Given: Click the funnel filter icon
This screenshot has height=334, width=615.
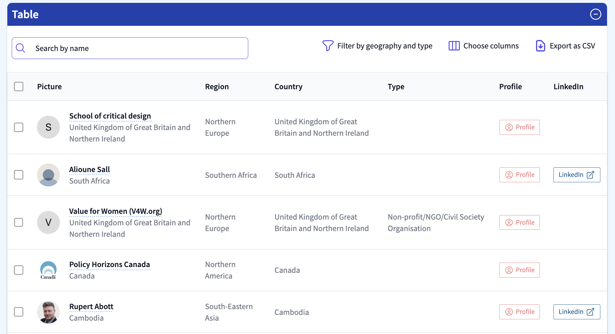Looking at the screenshot, I should point(328,46).
